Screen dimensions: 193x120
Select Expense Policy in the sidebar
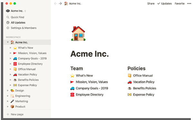pos(27,85)
